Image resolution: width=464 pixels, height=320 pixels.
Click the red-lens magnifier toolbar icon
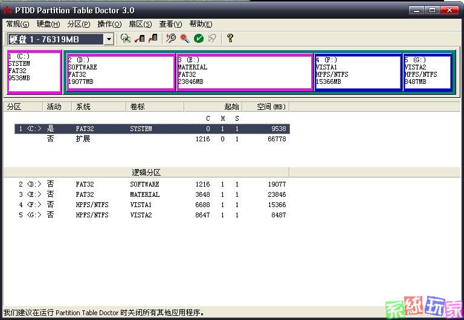tap(185, 39)
